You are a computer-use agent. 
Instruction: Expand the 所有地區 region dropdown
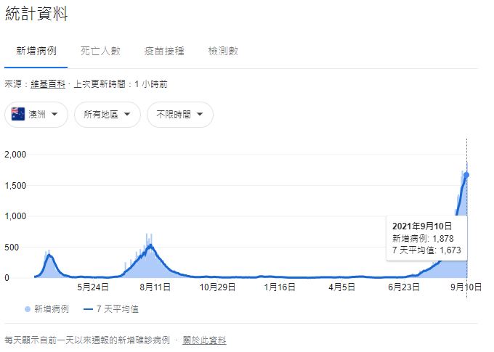pos(108,114)
